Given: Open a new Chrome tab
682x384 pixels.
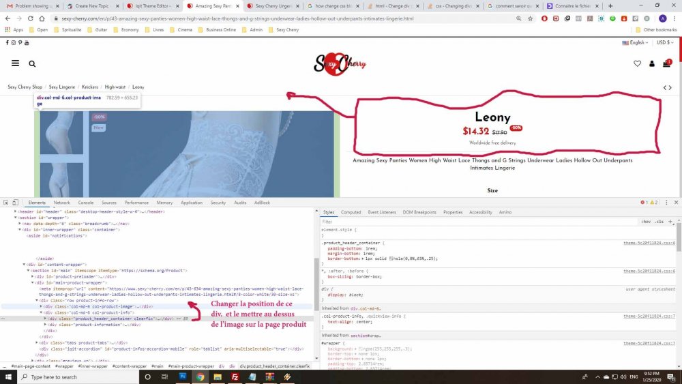Looking at the screenshot, I should pos(610,6).
